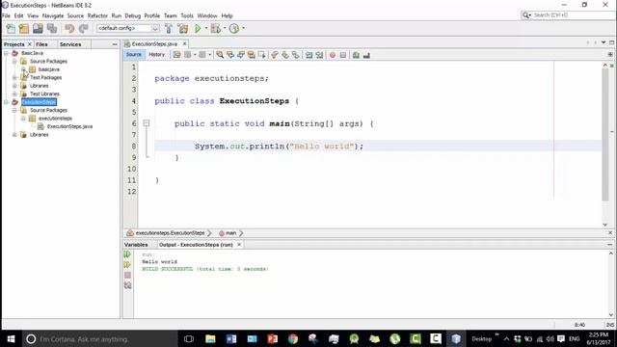Close the Output - ExecutionSteps tab

(x=239, y=245)
